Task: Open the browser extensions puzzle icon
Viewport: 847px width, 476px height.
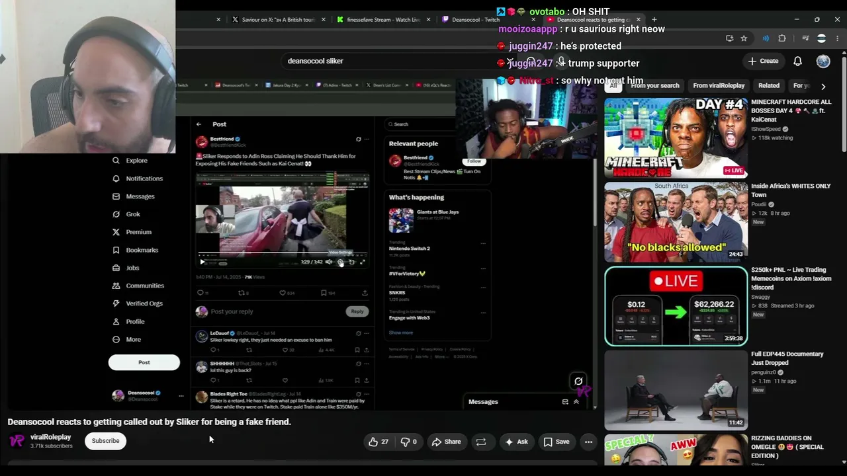Action: (782, 38)
